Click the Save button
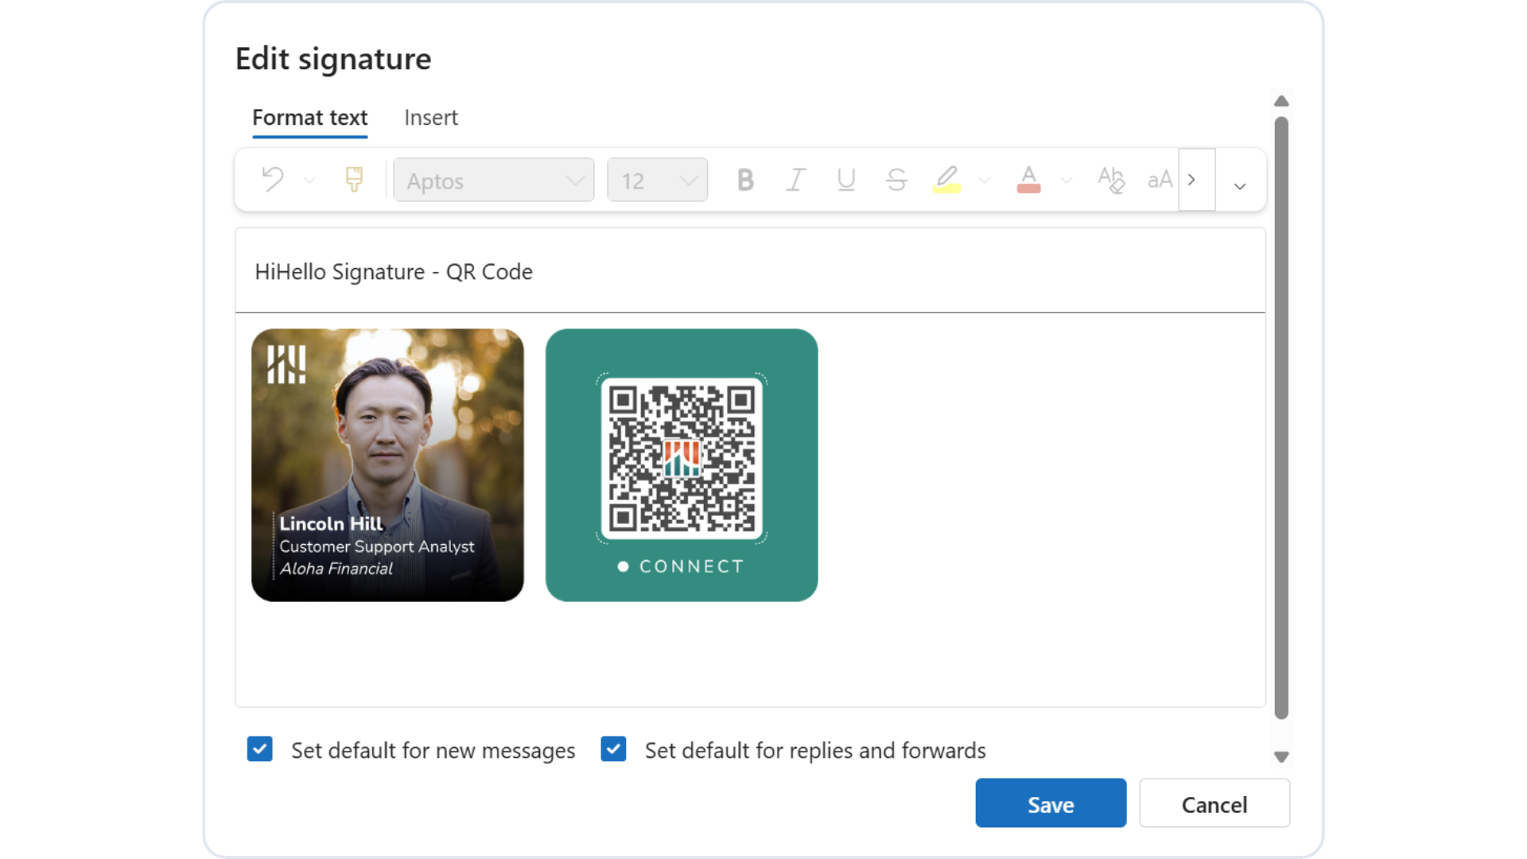1527x859 pixels. pyautogui.click(x=1051, y=803)
